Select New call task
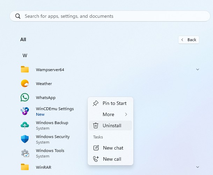Image resolution: width=213 pixels, height=175 pixels. pos(110,159)
